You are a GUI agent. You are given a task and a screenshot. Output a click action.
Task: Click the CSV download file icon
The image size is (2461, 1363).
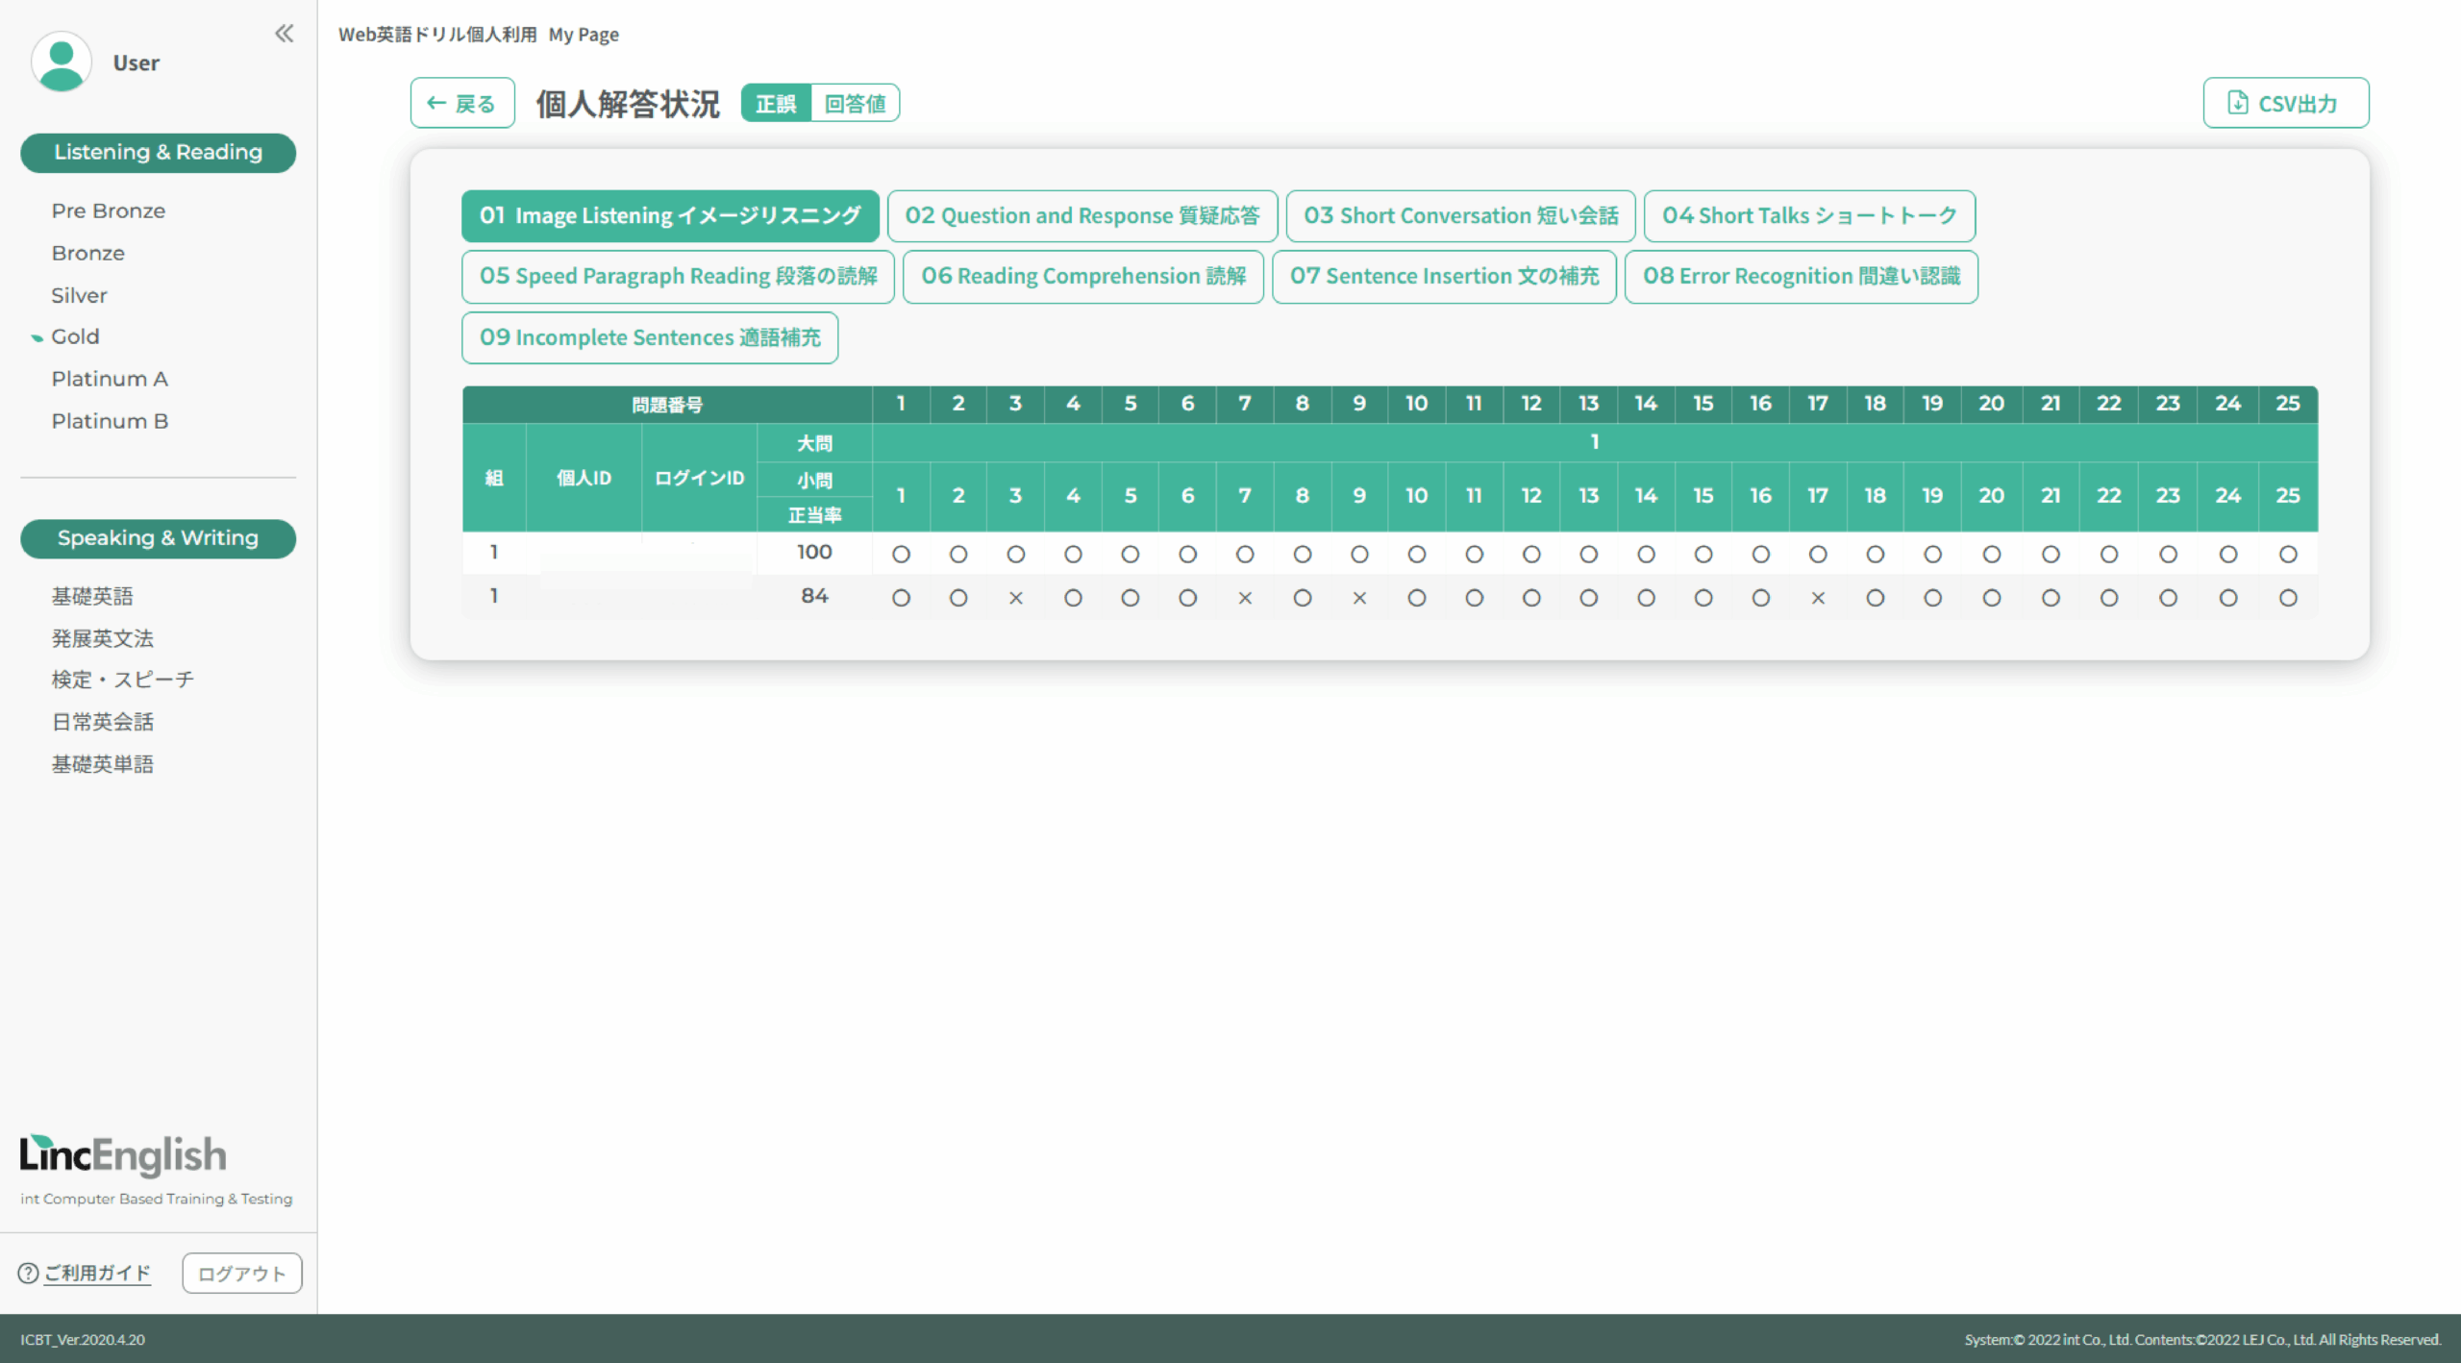(x=2238, y=103)
